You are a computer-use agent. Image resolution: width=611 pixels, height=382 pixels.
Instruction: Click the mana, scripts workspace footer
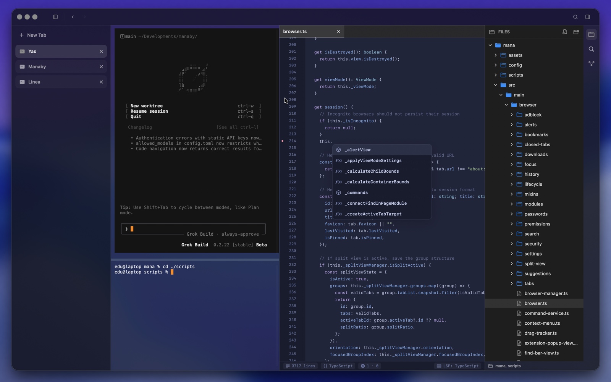[x=504, y=366]
